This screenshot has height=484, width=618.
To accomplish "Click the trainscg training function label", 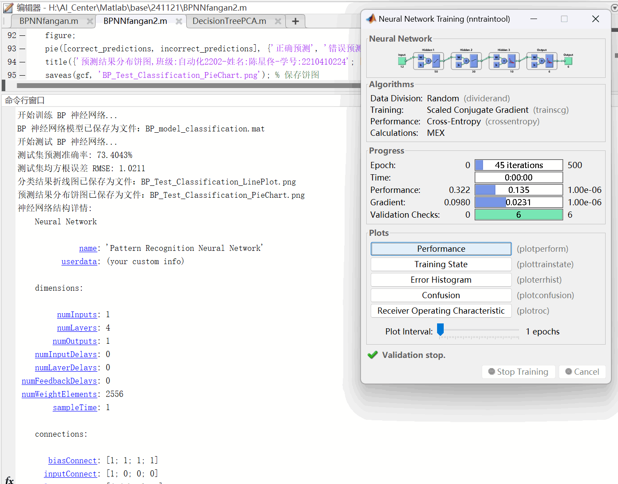I will [x=551, y=110].
